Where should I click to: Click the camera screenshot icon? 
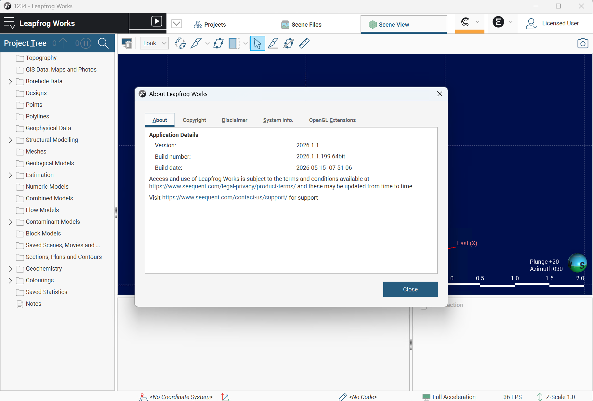(583, 43)
